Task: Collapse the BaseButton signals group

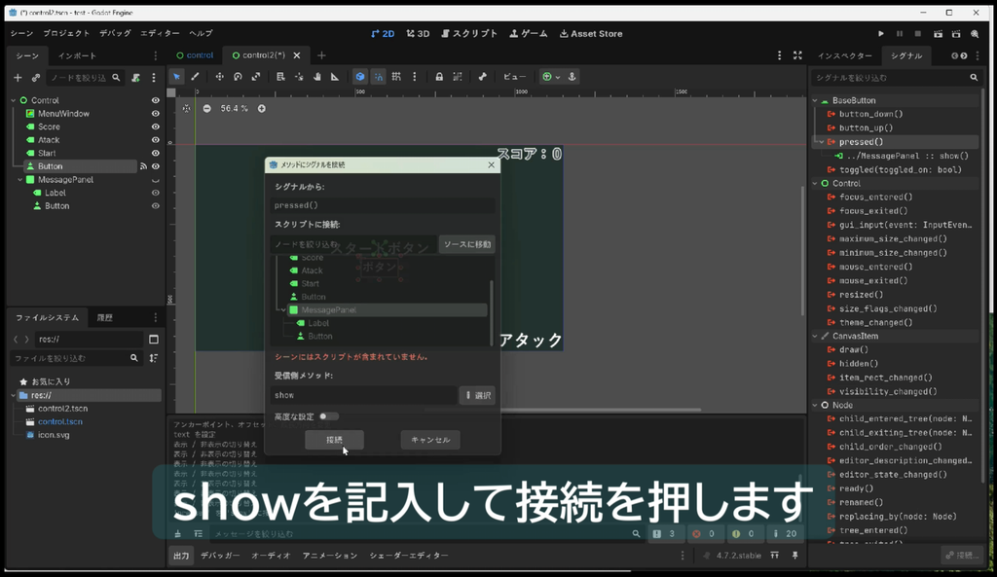Action: tap(815, 100)
